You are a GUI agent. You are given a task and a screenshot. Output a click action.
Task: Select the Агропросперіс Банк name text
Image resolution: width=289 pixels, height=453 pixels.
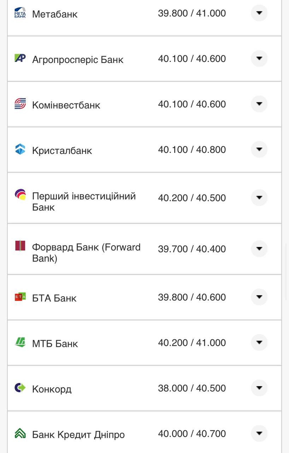point(78,59)
